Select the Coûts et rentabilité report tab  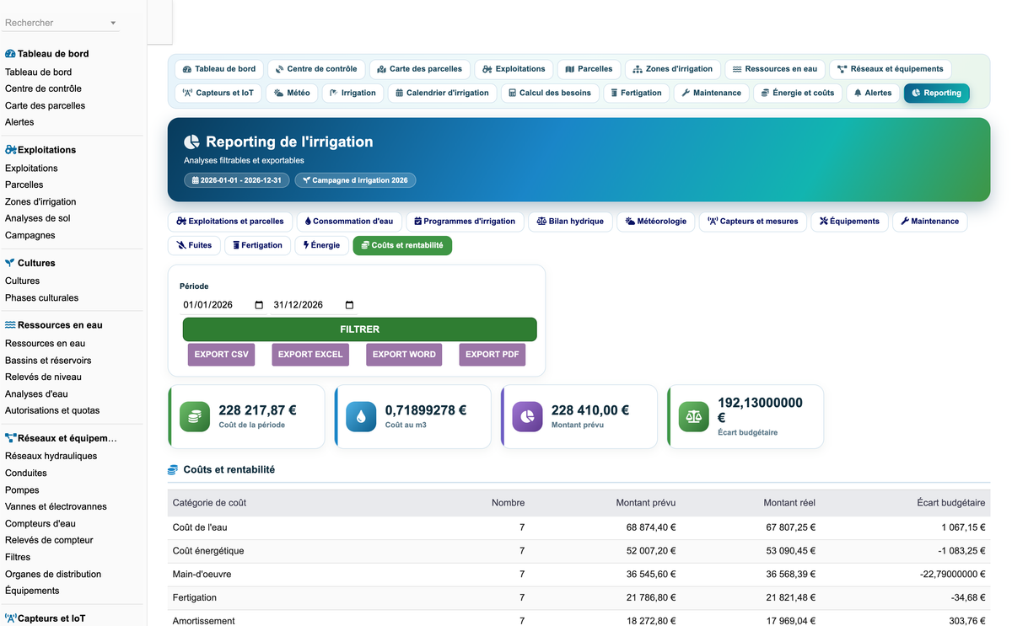tap(402, 245)
